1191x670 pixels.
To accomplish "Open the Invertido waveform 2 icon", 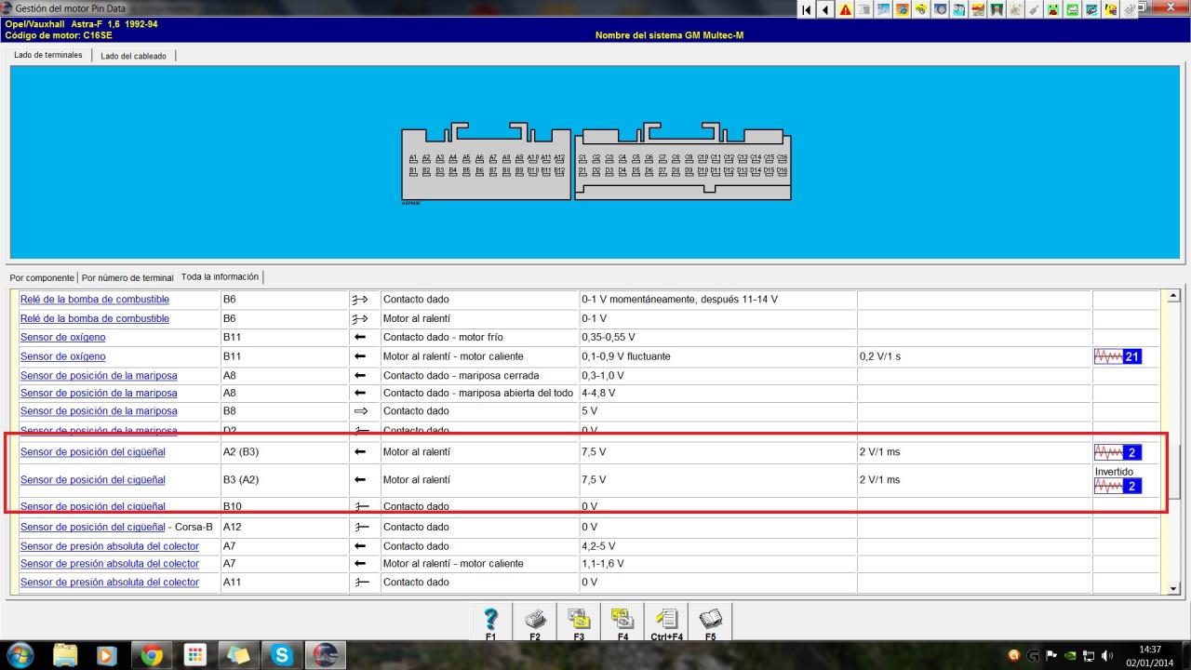I will coord(1117,486).
